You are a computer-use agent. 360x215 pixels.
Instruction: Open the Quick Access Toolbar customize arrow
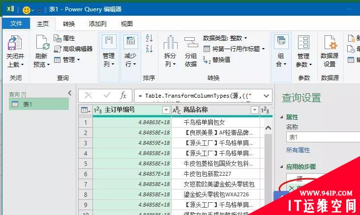tap(39, 10)
